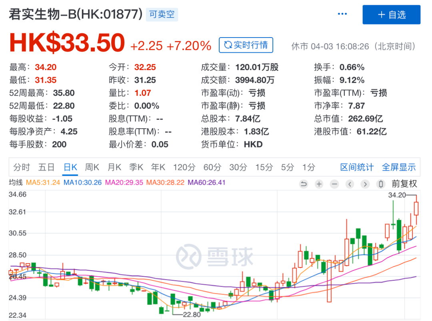Select the 季K chart tab

(136, 167)
